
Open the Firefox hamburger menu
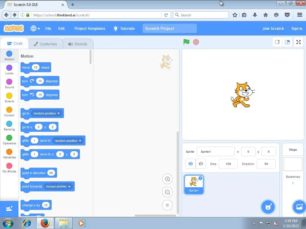click(x=299, y=15)
